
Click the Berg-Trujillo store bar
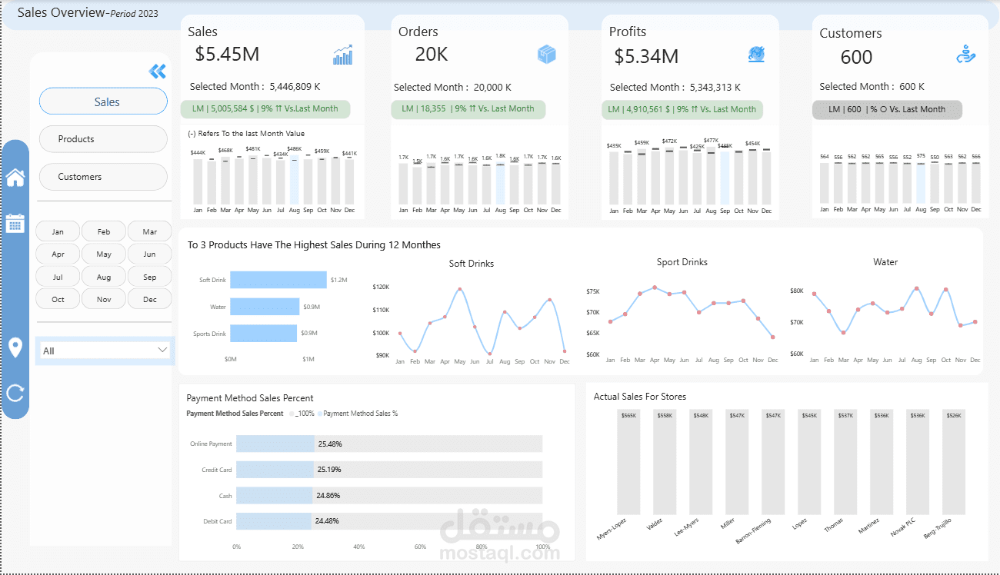click(x=953, y=461)
